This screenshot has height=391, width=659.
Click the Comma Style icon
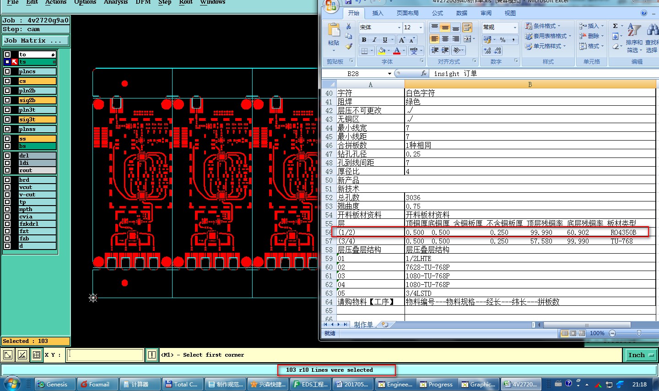513,40
